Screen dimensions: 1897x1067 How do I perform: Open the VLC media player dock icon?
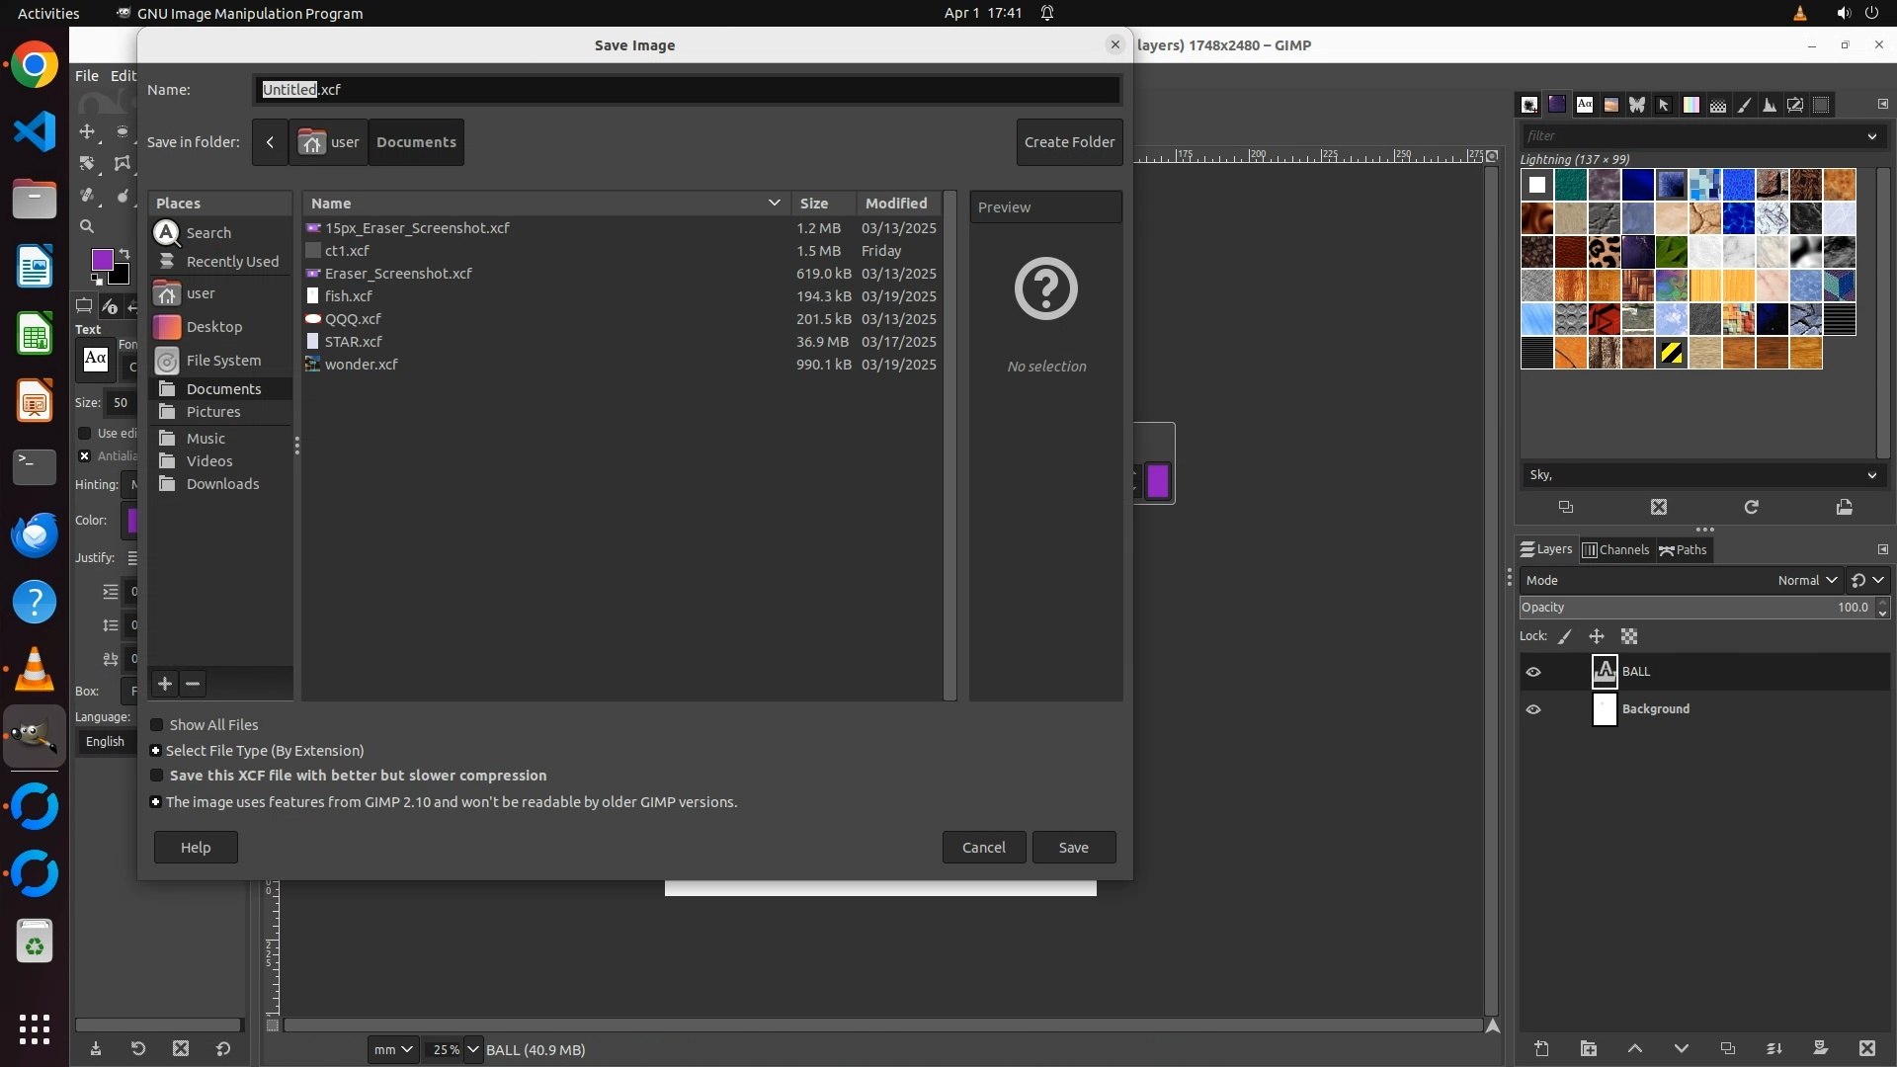35,670
